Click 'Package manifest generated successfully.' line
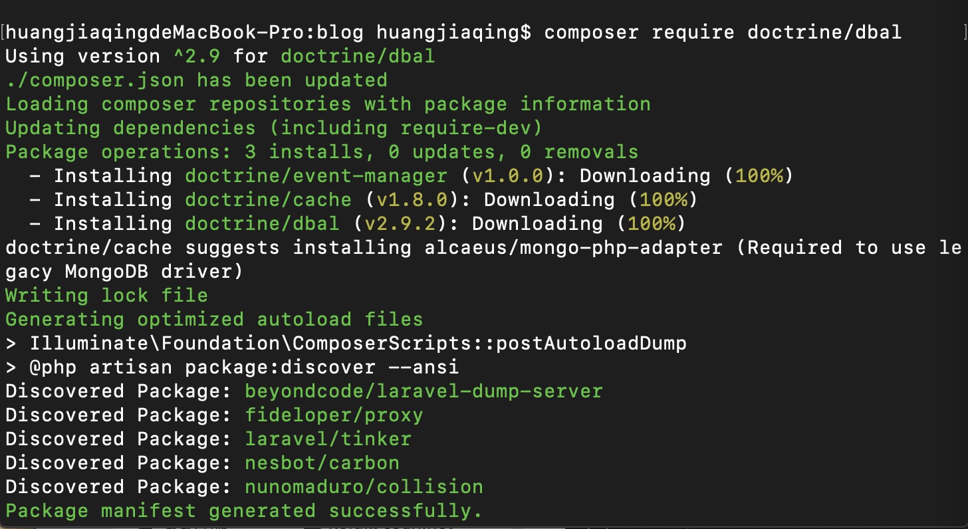Image resolution: width=968 pixels, height=529 pixels. tap(244, 510)
